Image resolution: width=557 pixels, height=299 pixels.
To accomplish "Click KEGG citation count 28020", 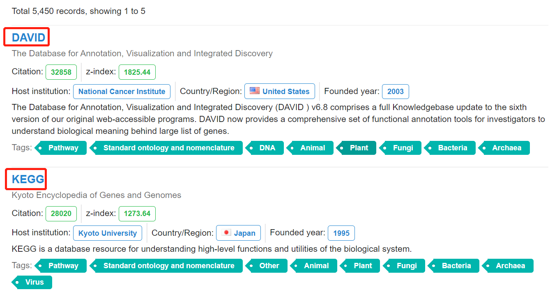I will click(x=61, y=214).
